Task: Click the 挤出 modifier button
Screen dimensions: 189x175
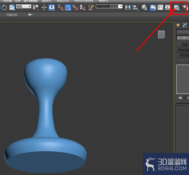Action: [x=182, y=45]
